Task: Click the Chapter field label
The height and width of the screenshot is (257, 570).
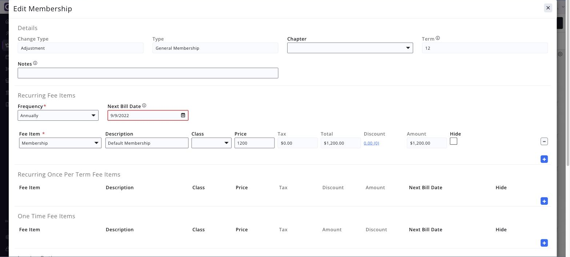Action: pos(297,39)
